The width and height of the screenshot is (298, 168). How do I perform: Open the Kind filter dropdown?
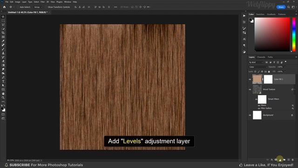(256, 62)
